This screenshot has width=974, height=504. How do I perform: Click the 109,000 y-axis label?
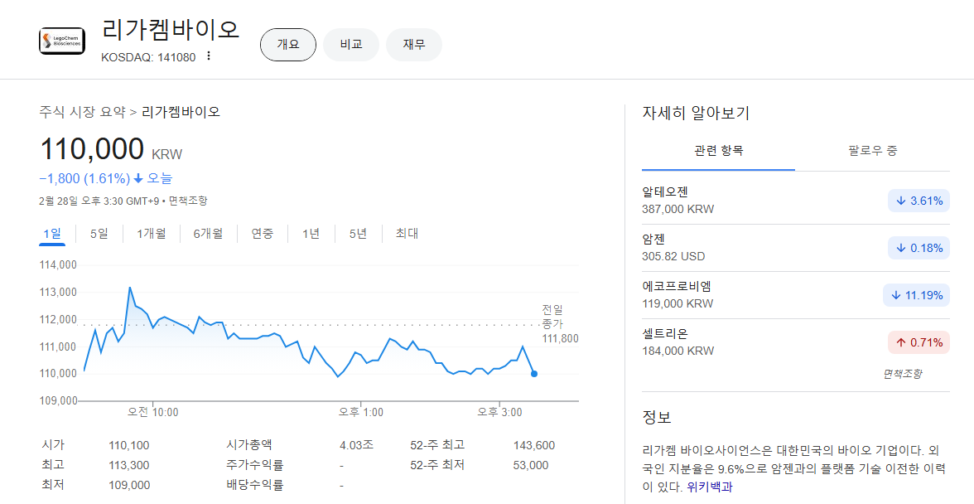tap(58, 401)
